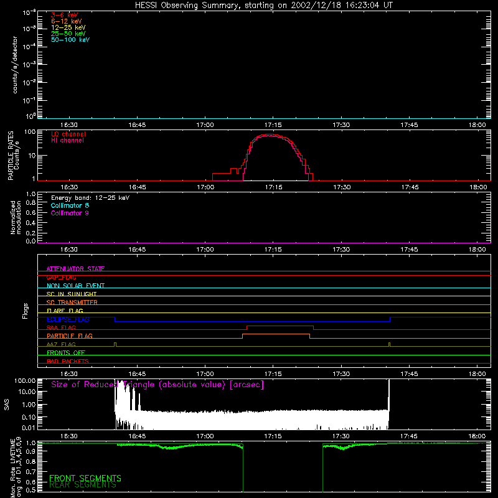
Task: Click the LO channel legend entry
Action: pyautogui.click(x=68, y=134)
